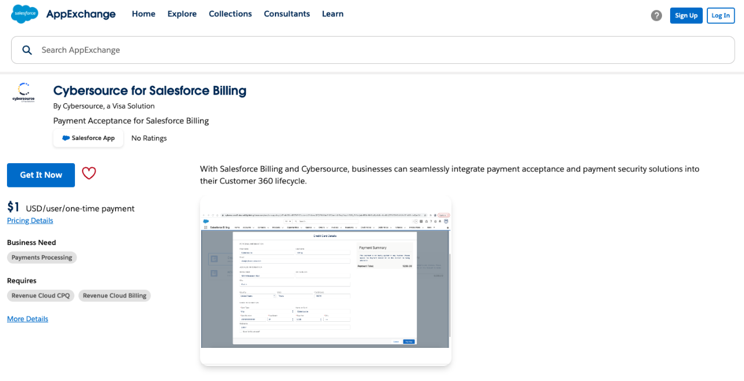Image resolution: width=744 pixels, height=381 pixels.
Task: Click the Salesforce cloud logo
Action: click(x=24, y=14)
